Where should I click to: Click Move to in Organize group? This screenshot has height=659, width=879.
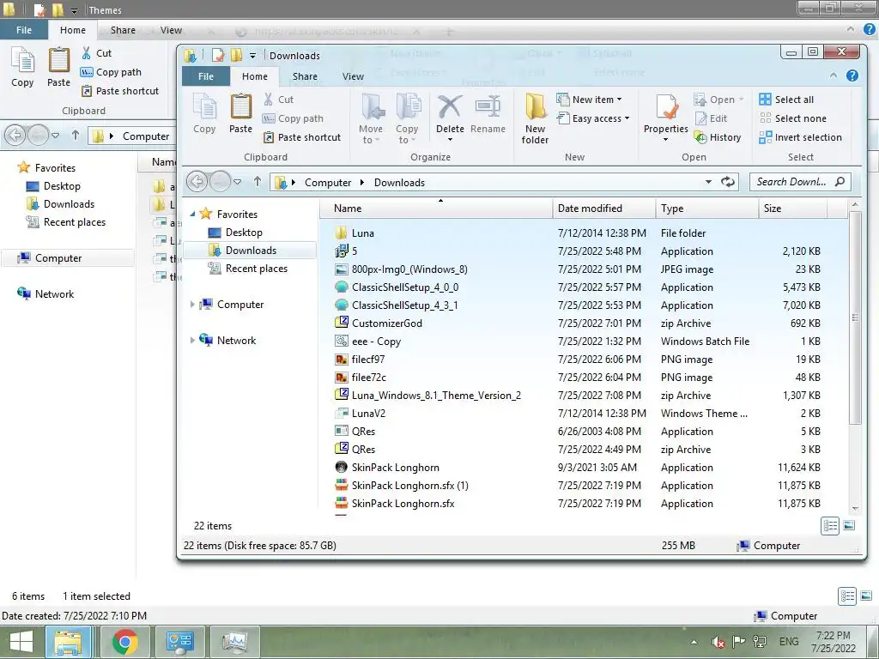pos(371,118)
